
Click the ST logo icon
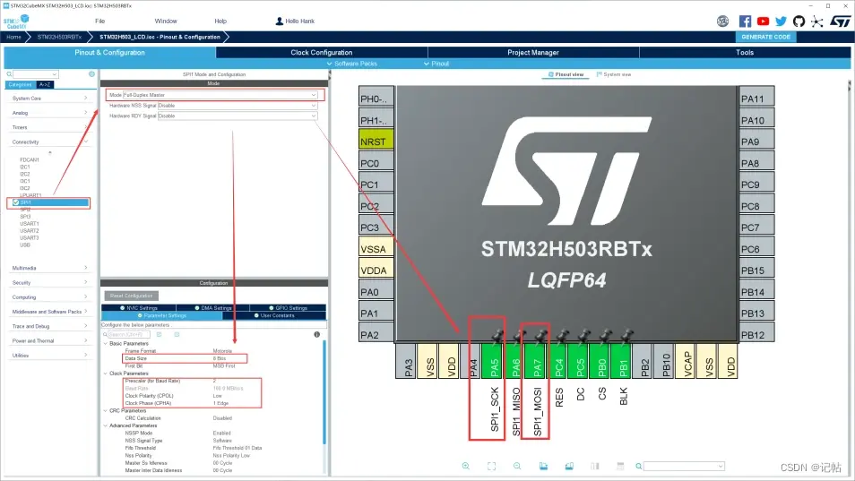point(841,21)
